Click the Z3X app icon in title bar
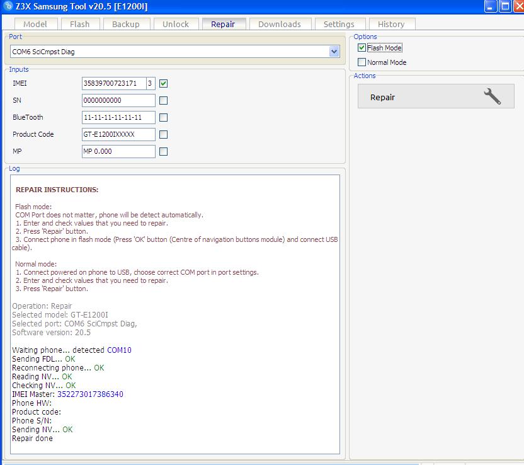 point(8,6)
